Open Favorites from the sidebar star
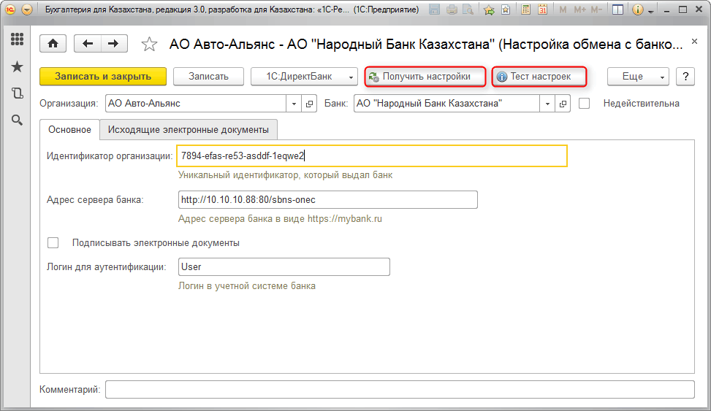Image resolution: width=711 pixels, height=411 pixels. click(17, 66)
